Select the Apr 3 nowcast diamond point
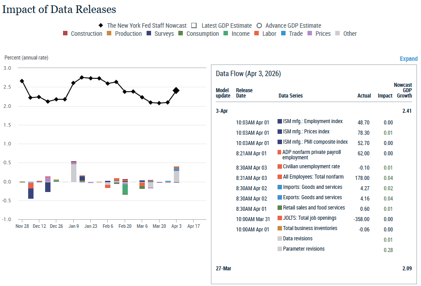421x286 pixels. click(x=176, y=90)
